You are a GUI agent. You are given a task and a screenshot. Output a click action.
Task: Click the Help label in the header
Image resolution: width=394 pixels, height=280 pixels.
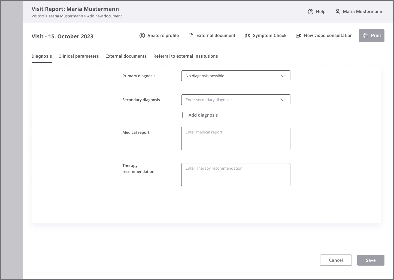(x=321, y=12)
